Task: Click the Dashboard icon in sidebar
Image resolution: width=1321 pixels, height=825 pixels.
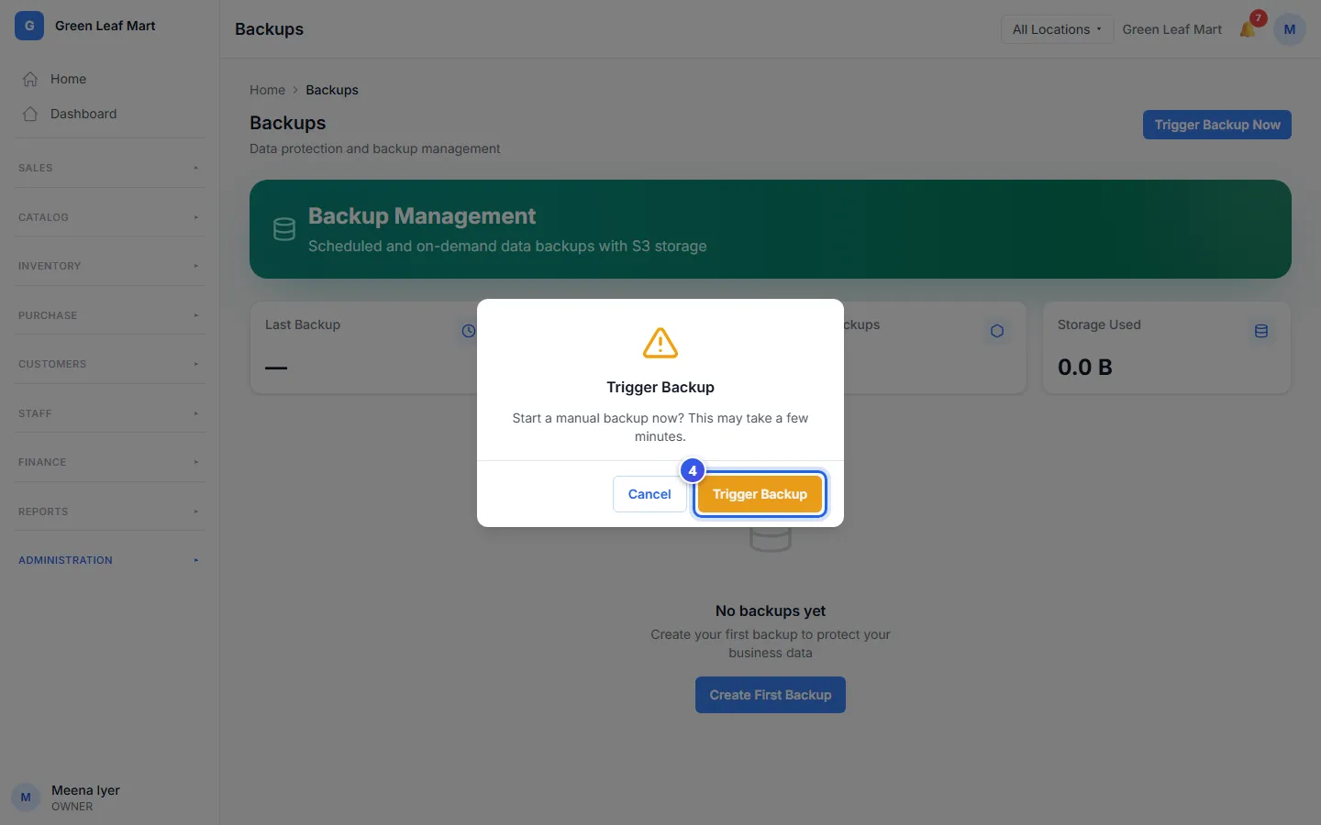Action: pyautogui.click(x=30, y=114)
